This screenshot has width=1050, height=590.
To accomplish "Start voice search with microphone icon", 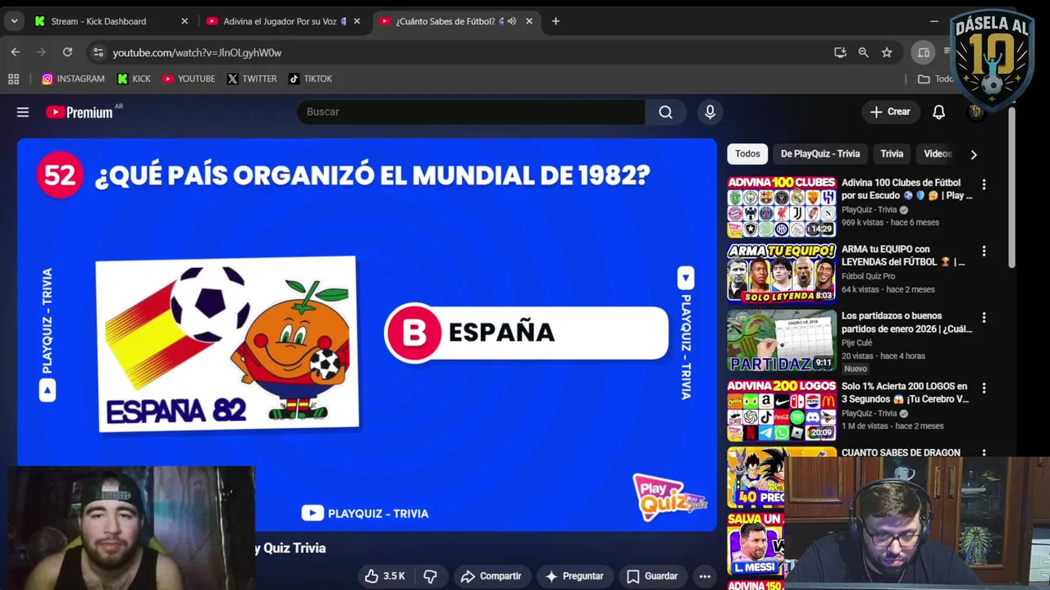I will click(710, 112).
